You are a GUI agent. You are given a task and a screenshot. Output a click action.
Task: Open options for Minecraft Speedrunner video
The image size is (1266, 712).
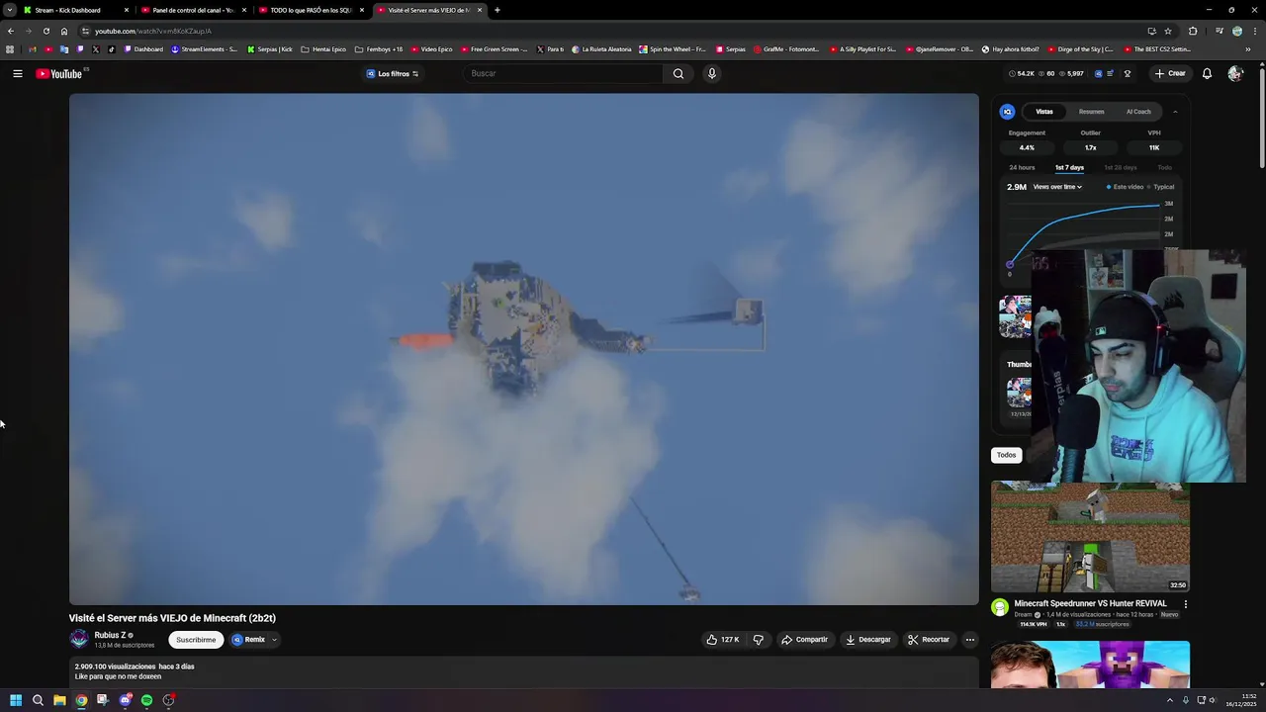(x=1185, y=603)
